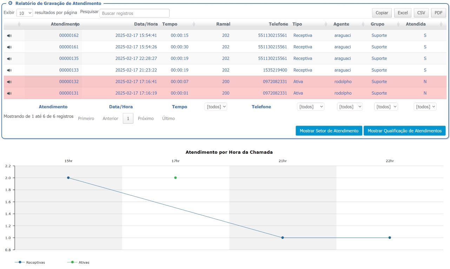The width and height of the screenshot is (450, 269).
Task: Export table with Excel button
Action: (403, 13)
